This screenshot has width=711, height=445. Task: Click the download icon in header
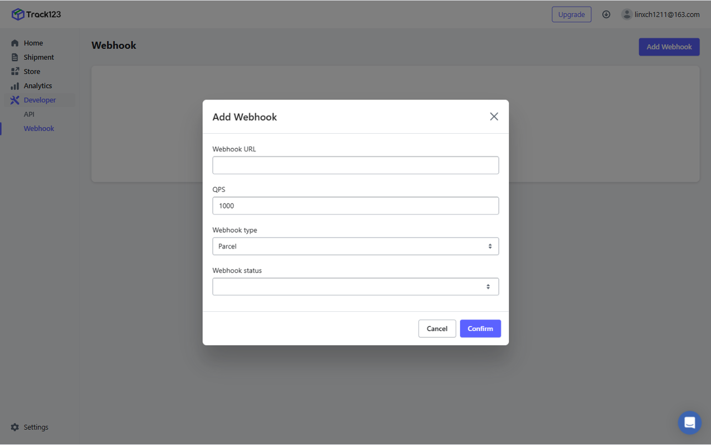pyautogui.click(x=606, y=14)
